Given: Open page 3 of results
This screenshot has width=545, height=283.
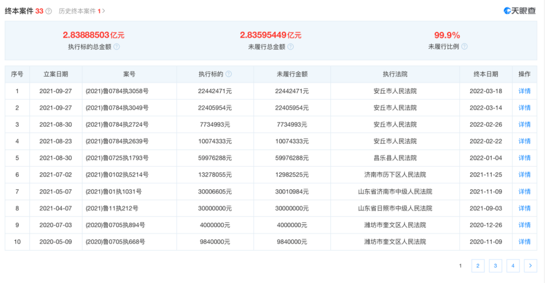Looking at the screenshot, I should click(495, 266).
